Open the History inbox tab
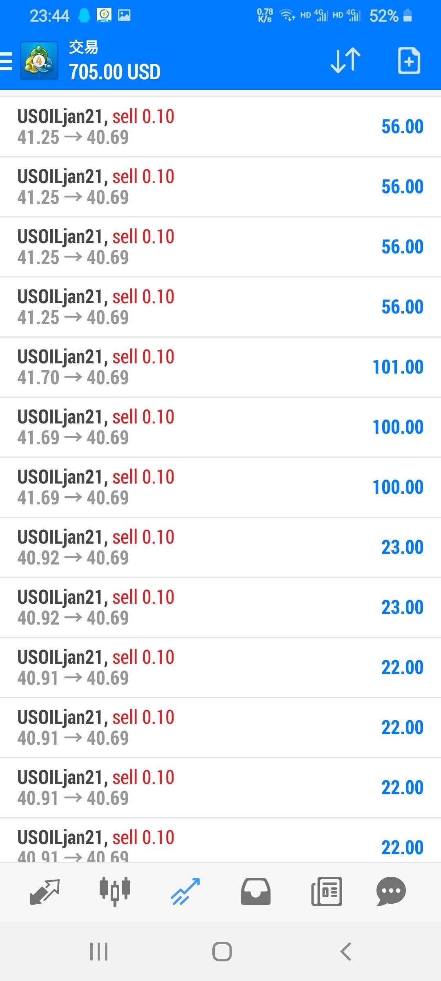Screen dimensions: 441x981 click(x=256, y=891)
